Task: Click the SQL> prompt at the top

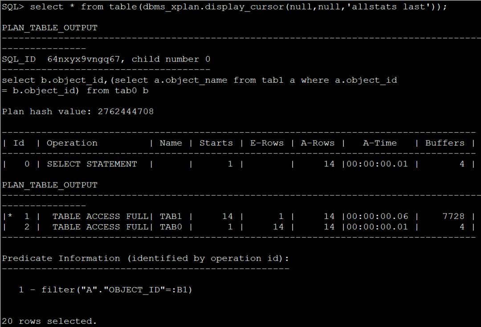Action: [x=13, y=7]
